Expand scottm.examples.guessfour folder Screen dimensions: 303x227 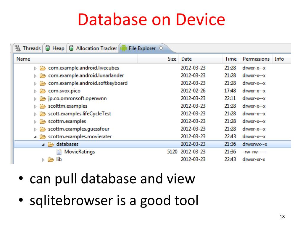(x=35, y=129)
